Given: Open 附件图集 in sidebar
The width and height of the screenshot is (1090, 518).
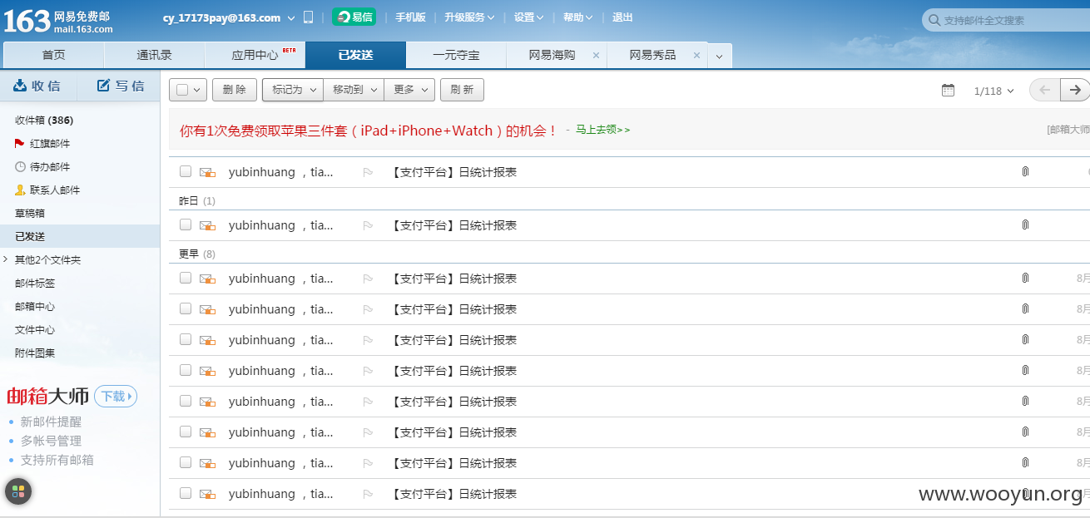Looking at the screenshot, I should 35,353.
